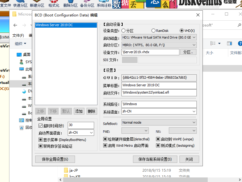
Task: Open view options arrow in Explorer window
Action: coord(219,43)
